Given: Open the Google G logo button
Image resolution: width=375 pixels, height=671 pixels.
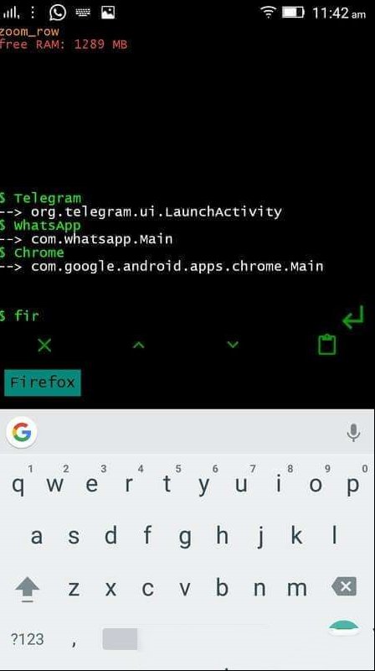Looking at the screenshot, I should click(x=22, y=432).
